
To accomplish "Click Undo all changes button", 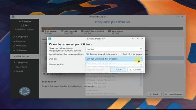I will [53, 74].
